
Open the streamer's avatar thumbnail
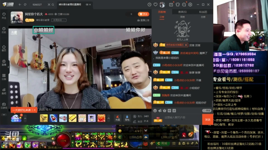pos(17,17)
